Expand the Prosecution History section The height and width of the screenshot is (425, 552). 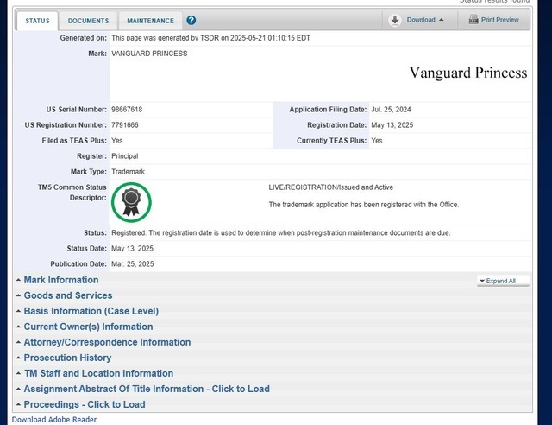pos(67,358)
